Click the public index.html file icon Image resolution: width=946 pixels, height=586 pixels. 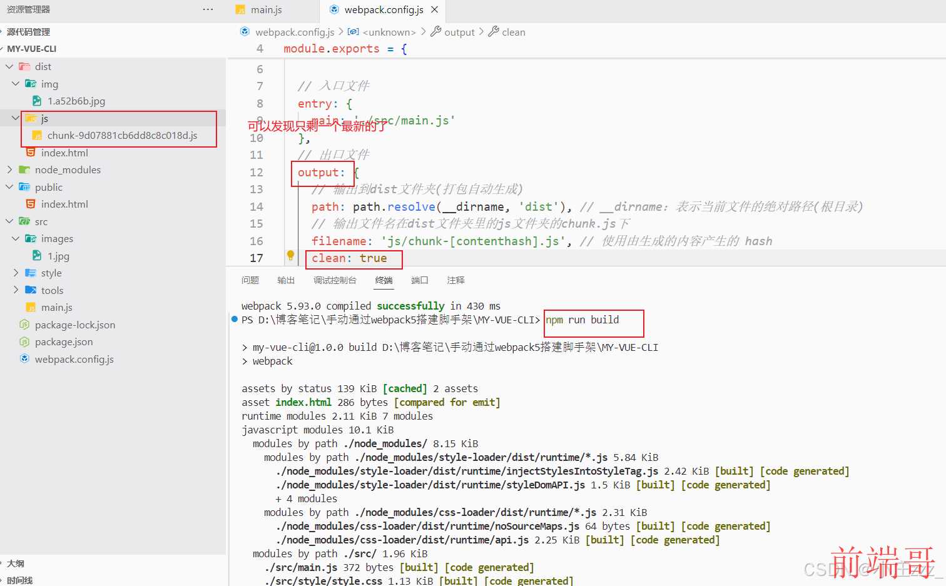[x=31, y=204]
